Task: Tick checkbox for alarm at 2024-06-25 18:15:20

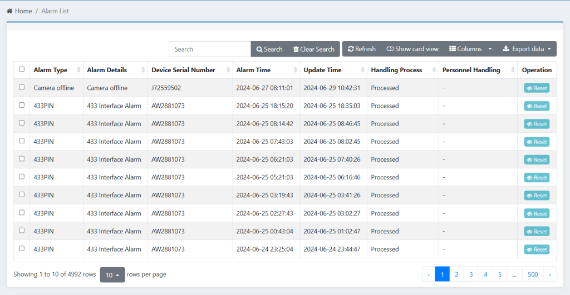Action: click(x=22, y=105)
